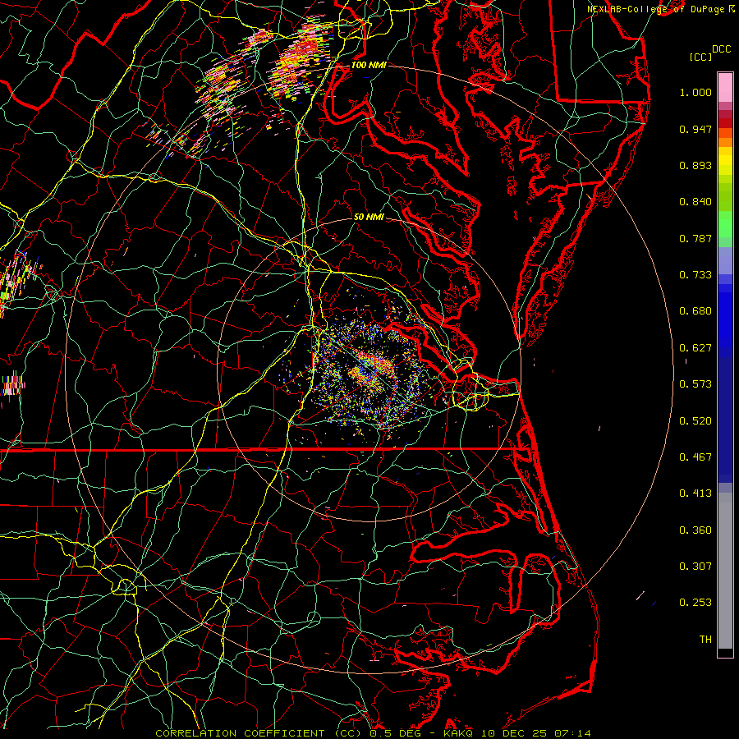Select the 100 NMI range ring label
The height and width of the screenshot is (739, 739).
(369, 65)
